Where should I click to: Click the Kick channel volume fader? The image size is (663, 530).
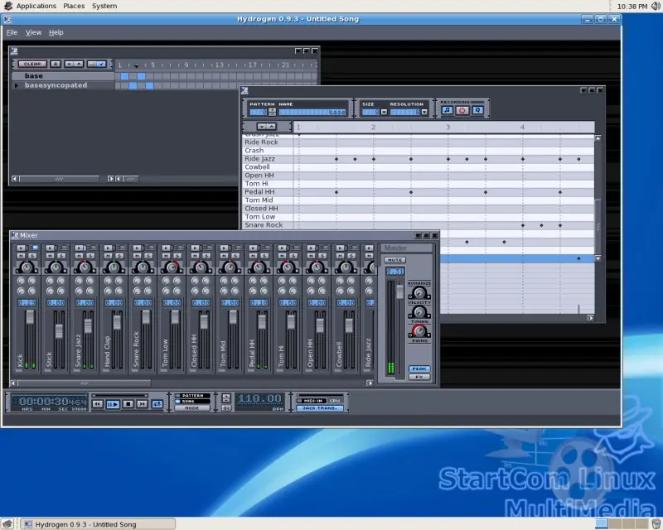(x=30, y=317)
